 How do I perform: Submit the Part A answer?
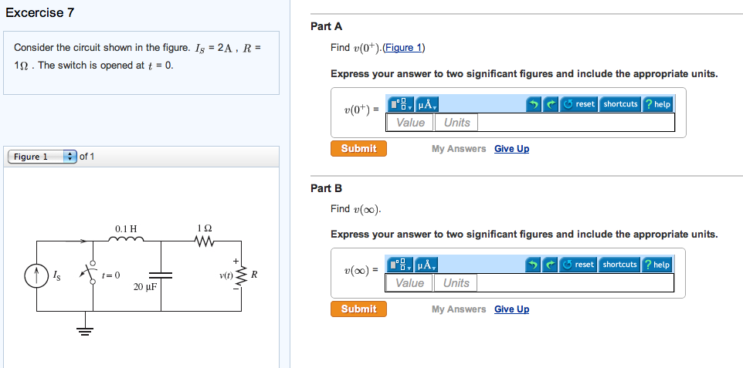(x=358, y=149)
